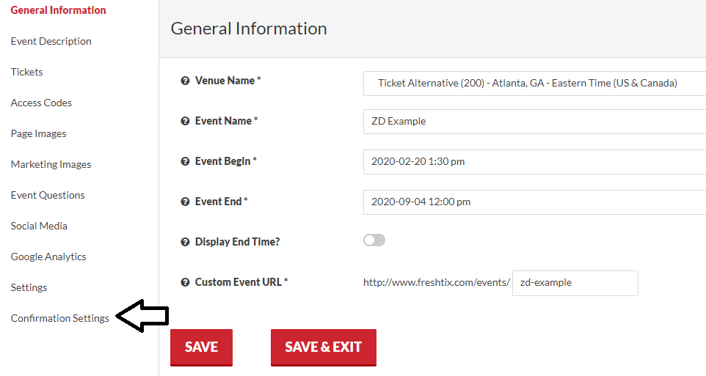
Task: Open Confirmation Settings page
Action: click(x=60, y=318)
